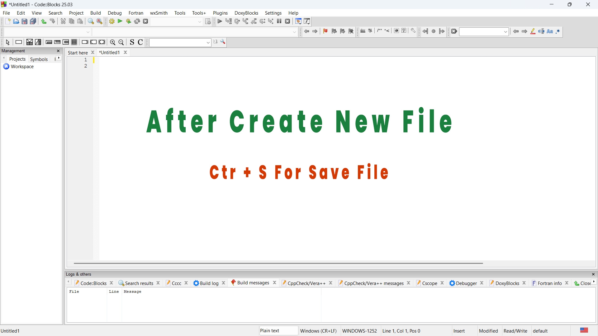Toggle match case Aa option
598x336 pixels.
(550, 31)
